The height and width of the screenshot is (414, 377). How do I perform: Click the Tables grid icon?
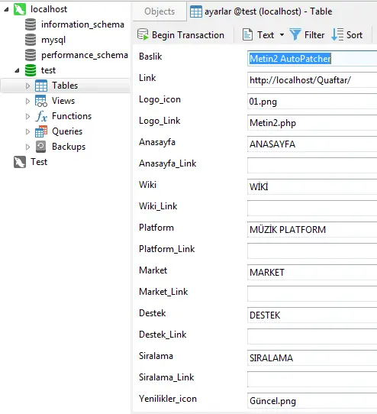coord(41,86)
